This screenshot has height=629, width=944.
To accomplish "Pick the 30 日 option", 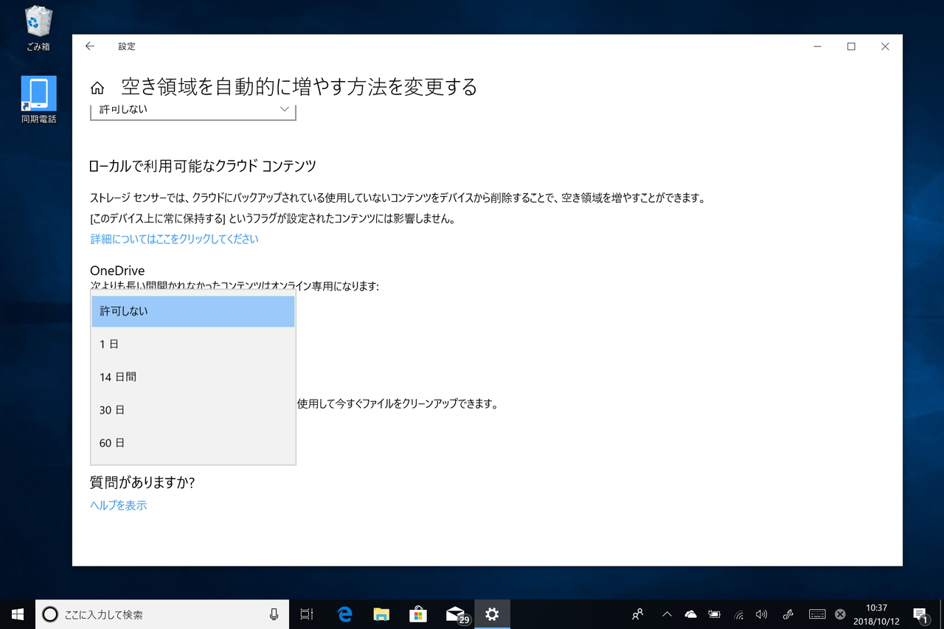I will coord(193,410).
